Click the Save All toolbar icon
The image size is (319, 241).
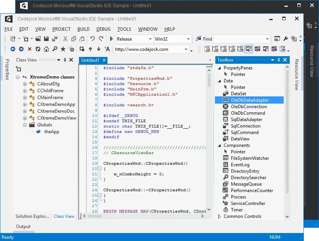(x=55, y=39)
